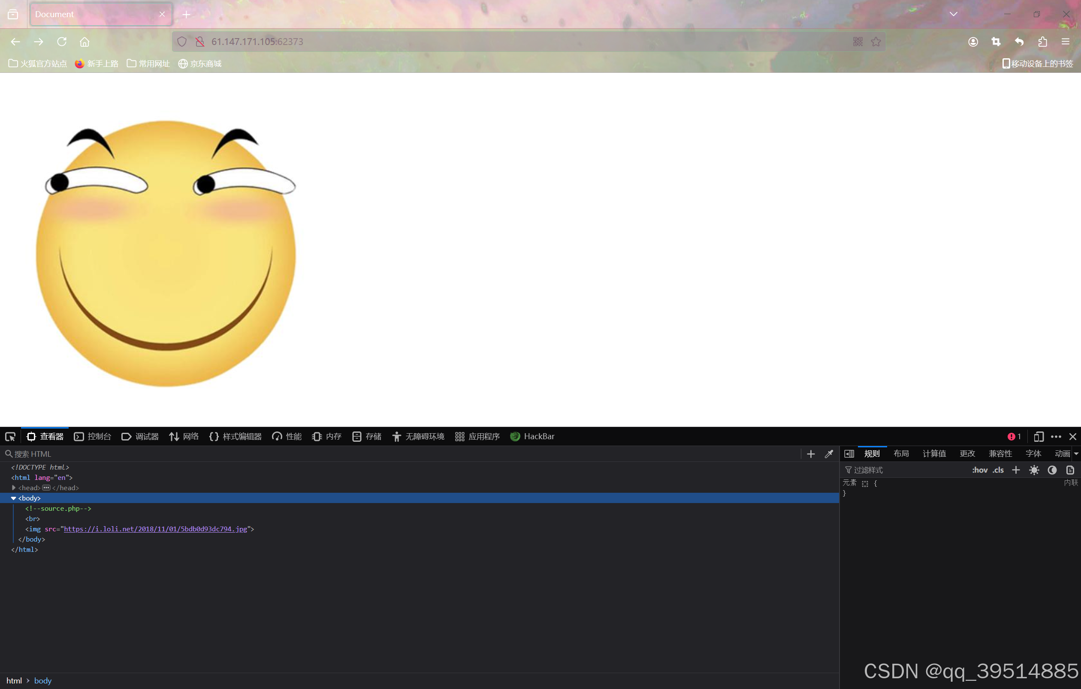This screenshot has width=1081, height=689.
Task: Select body in the breadcrumb bar
Action: click(42, 680)
